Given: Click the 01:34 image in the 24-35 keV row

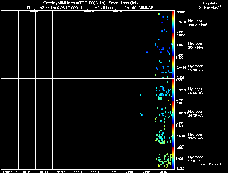Looking at the screenshot, I should [146, 113].
